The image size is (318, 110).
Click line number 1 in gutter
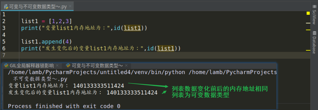[4, 14]
